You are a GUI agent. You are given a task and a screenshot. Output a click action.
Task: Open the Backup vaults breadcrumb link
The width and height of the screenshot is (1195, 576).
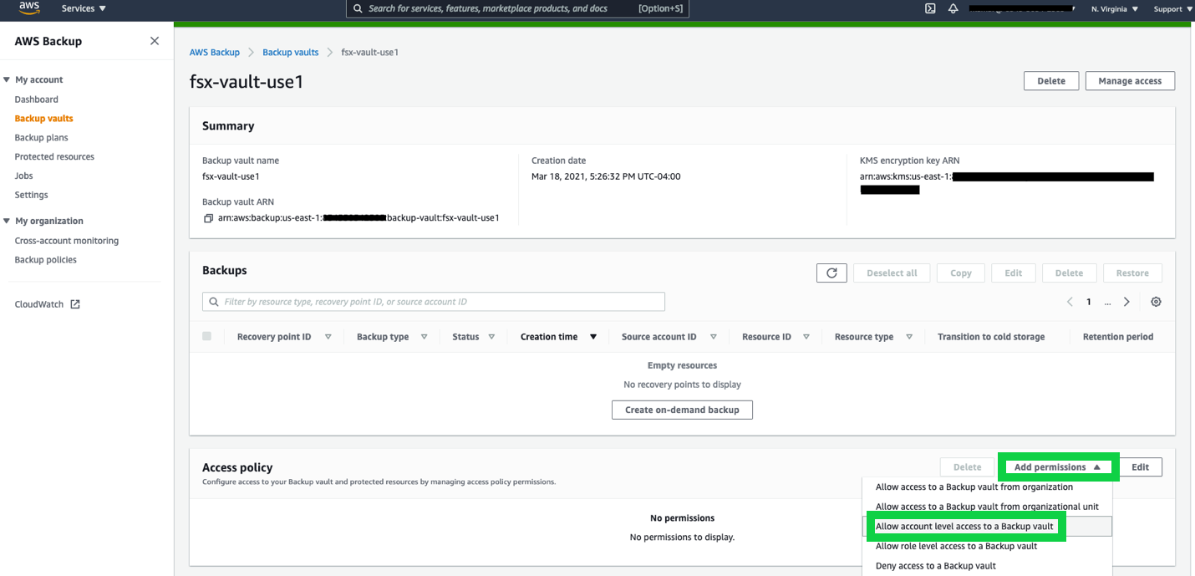coord(290,52)
